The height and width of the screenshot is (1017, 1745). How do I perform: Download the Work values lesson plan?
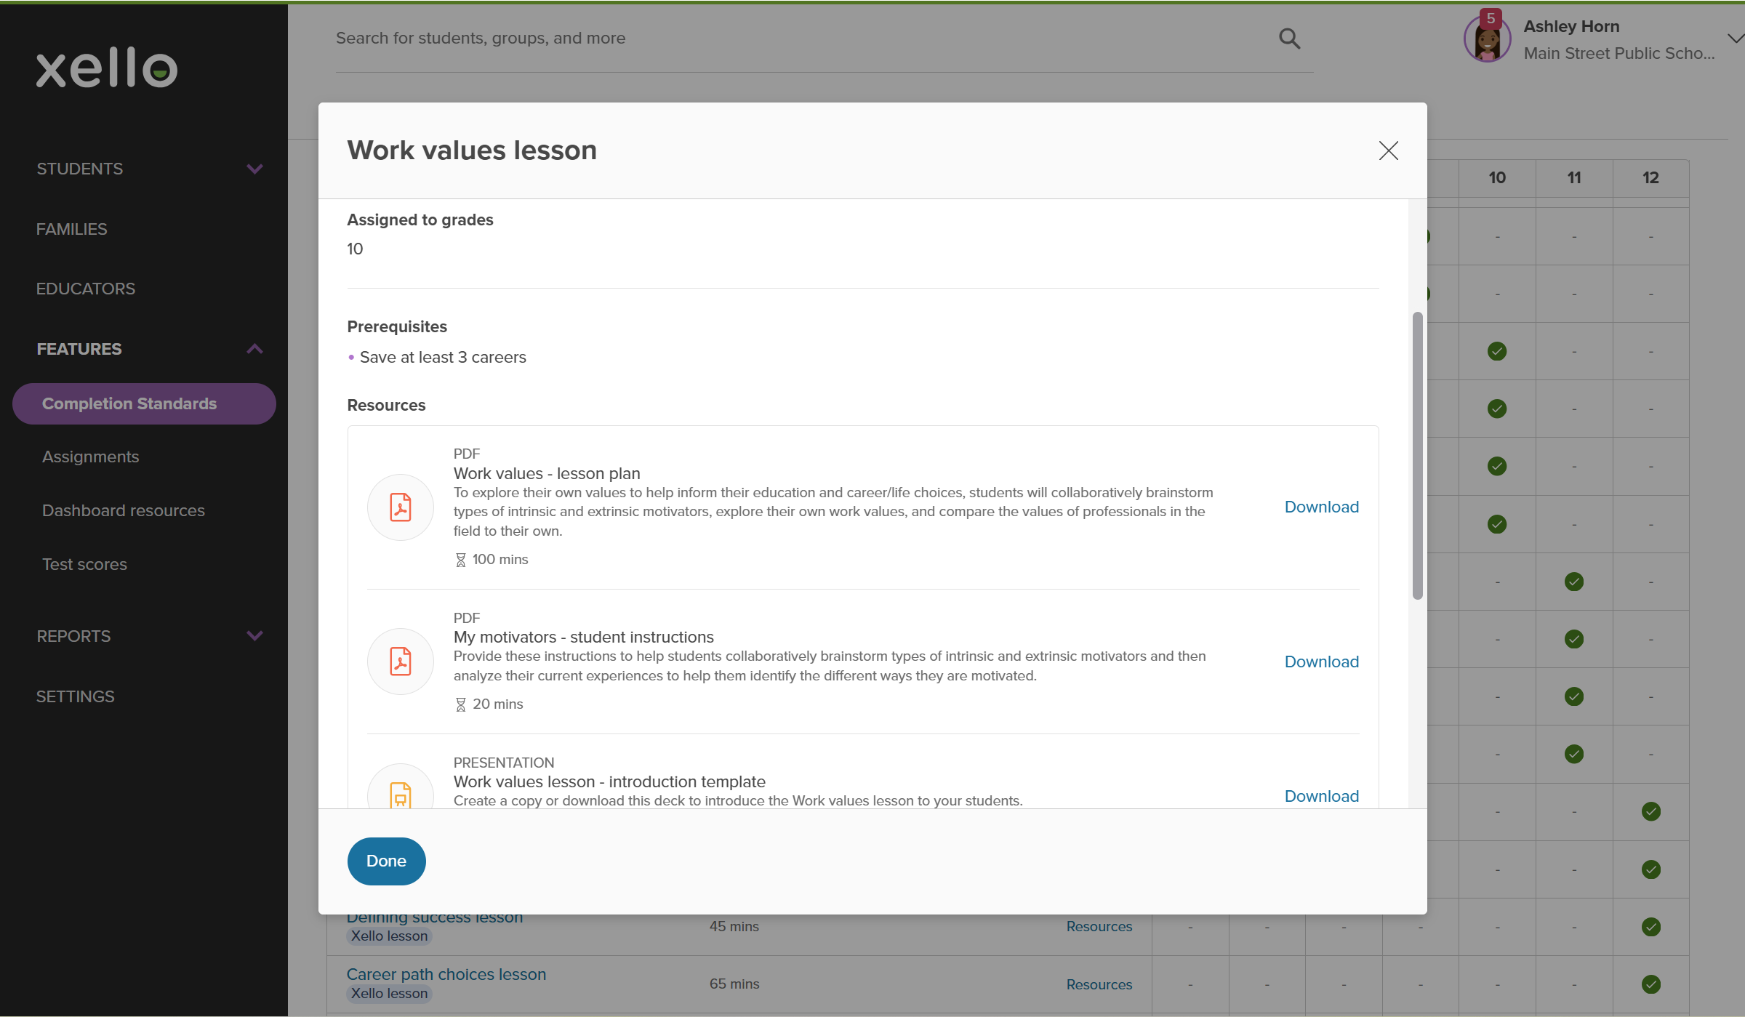point(1321,507)
